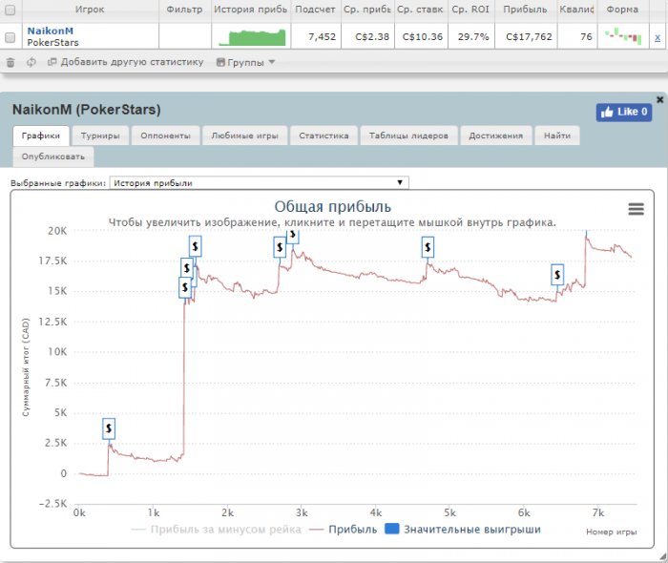This screenshot has width=668, height=563.
Task: Expand the Группы dropdown
Action: (246, 63)
